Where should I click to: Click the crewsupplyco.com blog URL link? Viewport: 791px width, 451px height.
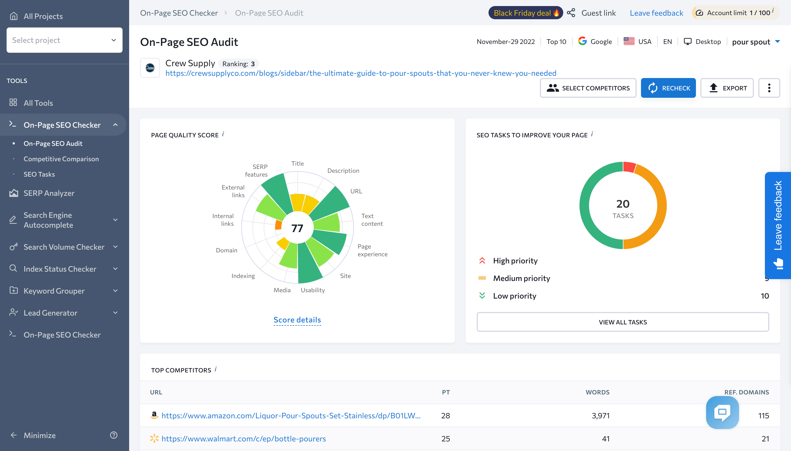(x=361, y=73)
